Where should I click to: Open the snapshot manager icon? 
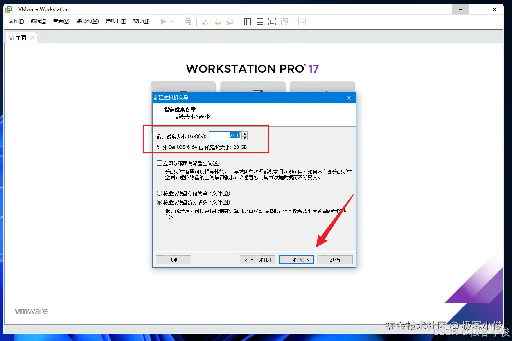pos(230,22)
